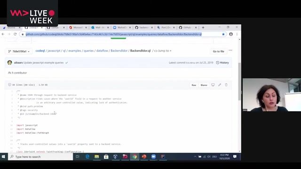Open file in GitHub Desktop icon

coord(213,85)
